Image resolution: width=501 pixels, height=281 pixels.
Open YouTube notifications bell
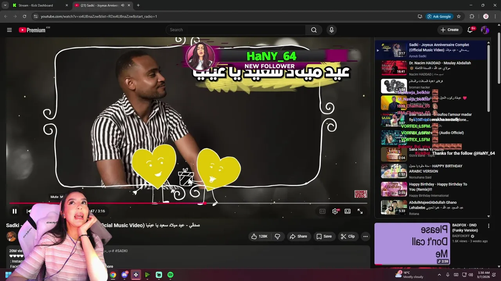click(x=470, y=30)
